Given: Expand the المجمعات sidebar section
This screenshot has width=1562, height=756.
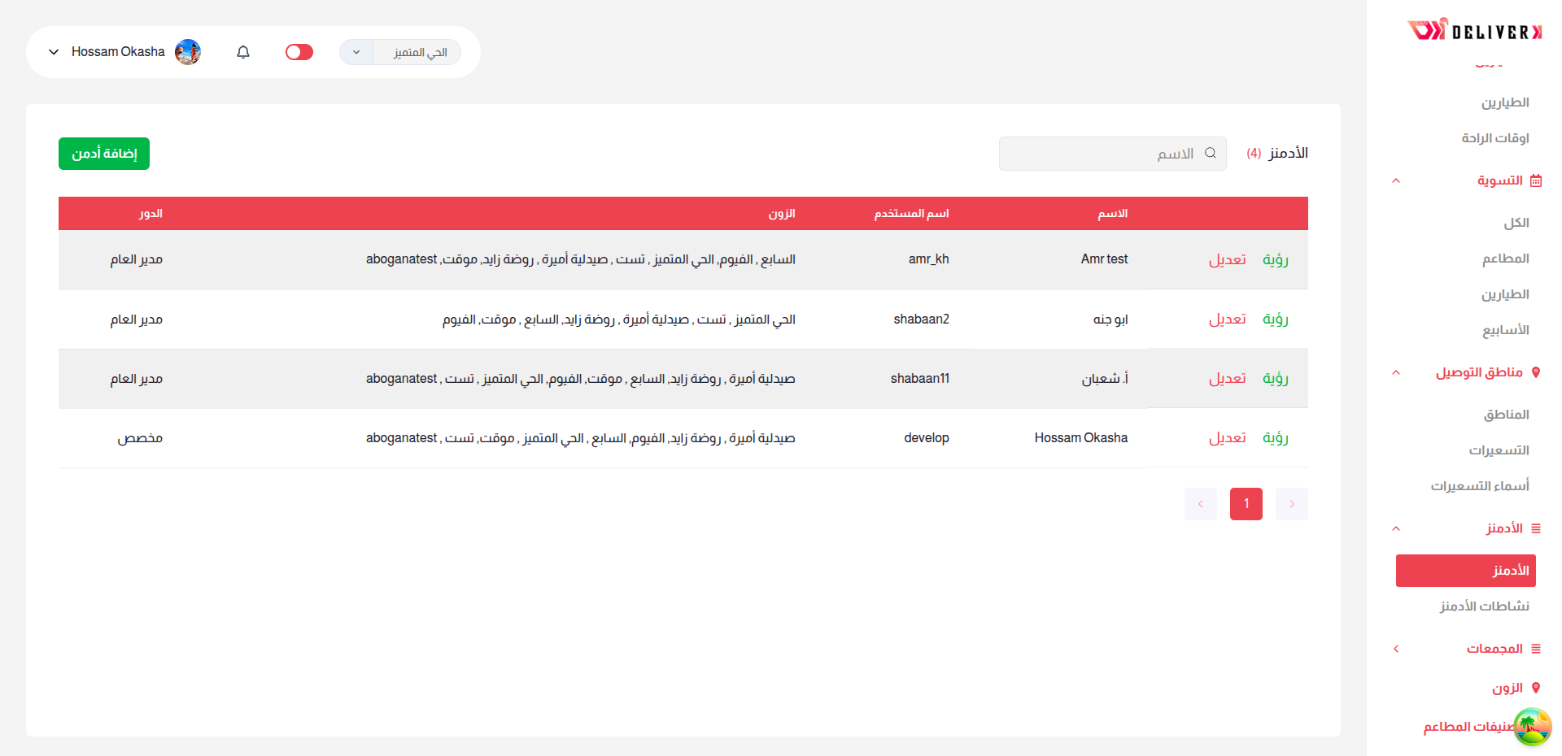Looking at the screenshot, I should click(1396, 649).
